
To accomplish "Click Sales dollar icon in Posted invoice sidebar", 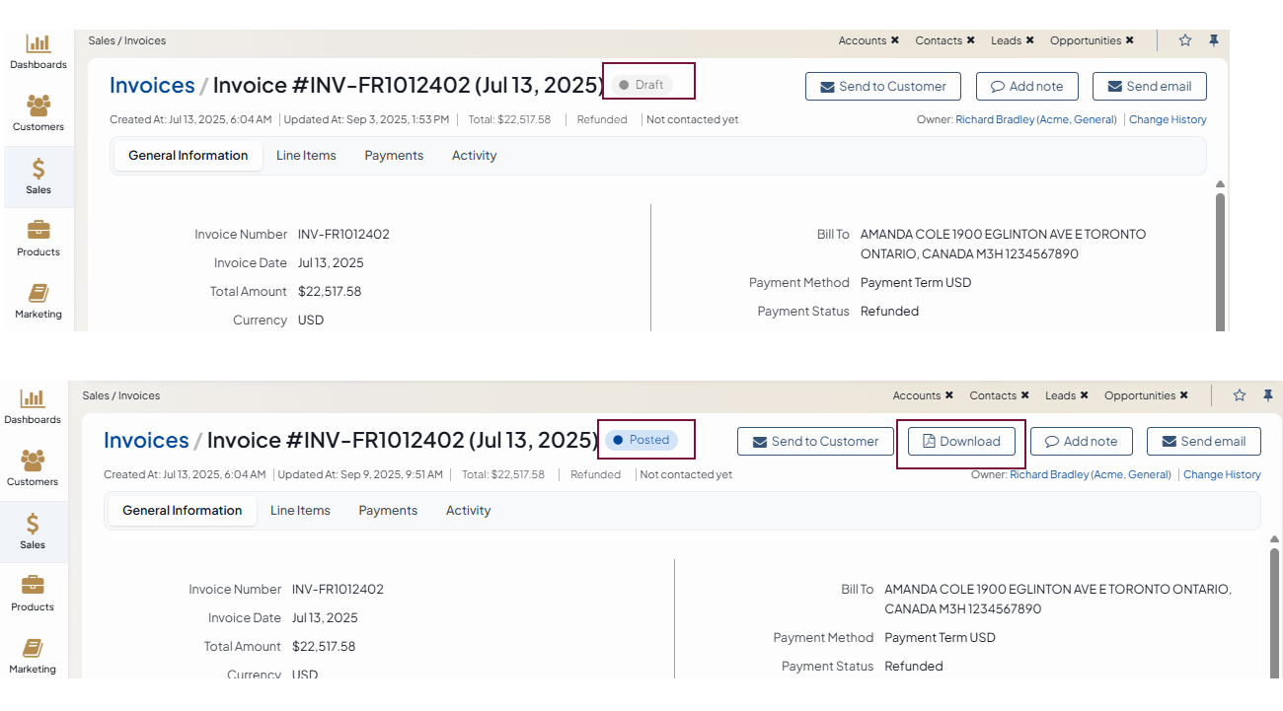I will point(33,524).
